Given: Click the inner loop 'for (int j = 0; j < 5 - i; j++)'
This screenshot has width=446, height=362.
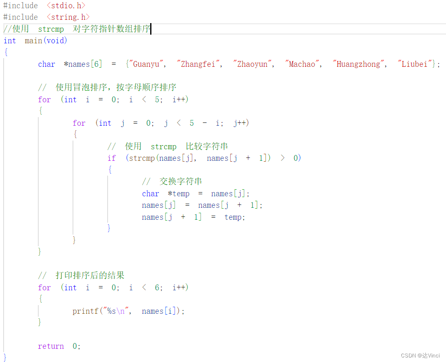Looking at the screenshot, I should pos(161,123).
